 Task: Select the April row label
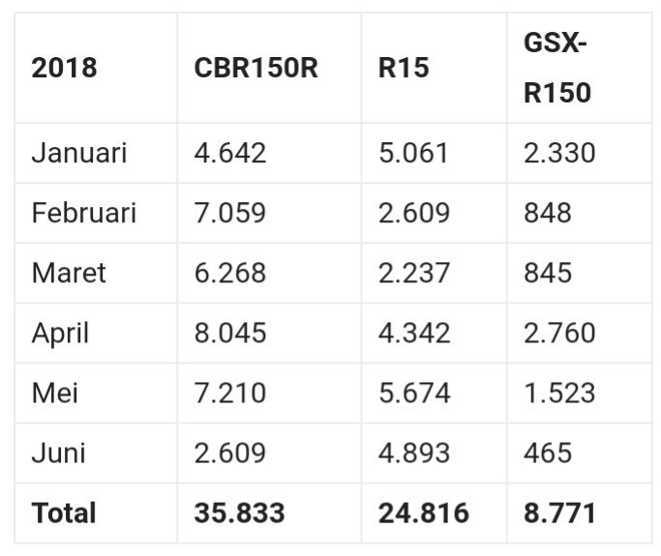point(60,333)
